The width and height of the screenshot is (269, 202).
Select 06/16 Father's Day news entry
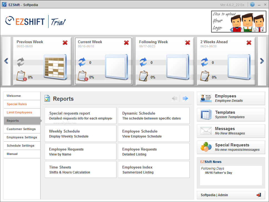[x=219, y=173]
